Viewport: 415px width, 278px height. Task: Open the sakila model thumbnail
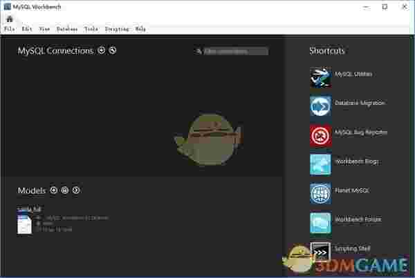(25, 224)
